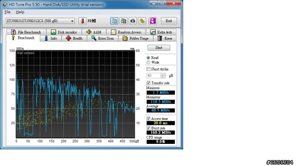This screenshot has height=166, width=296.
Task: Go to the Error Scan tab
Action: pos(103,38)
